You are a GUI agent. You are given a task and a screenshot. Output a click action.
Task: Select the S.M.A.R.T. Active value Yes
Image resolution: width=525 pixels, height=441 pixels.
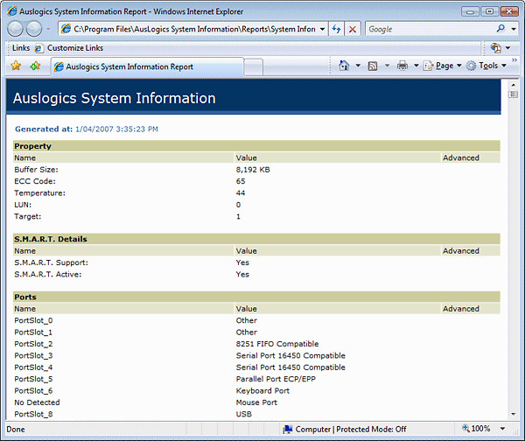click(242, 274)
